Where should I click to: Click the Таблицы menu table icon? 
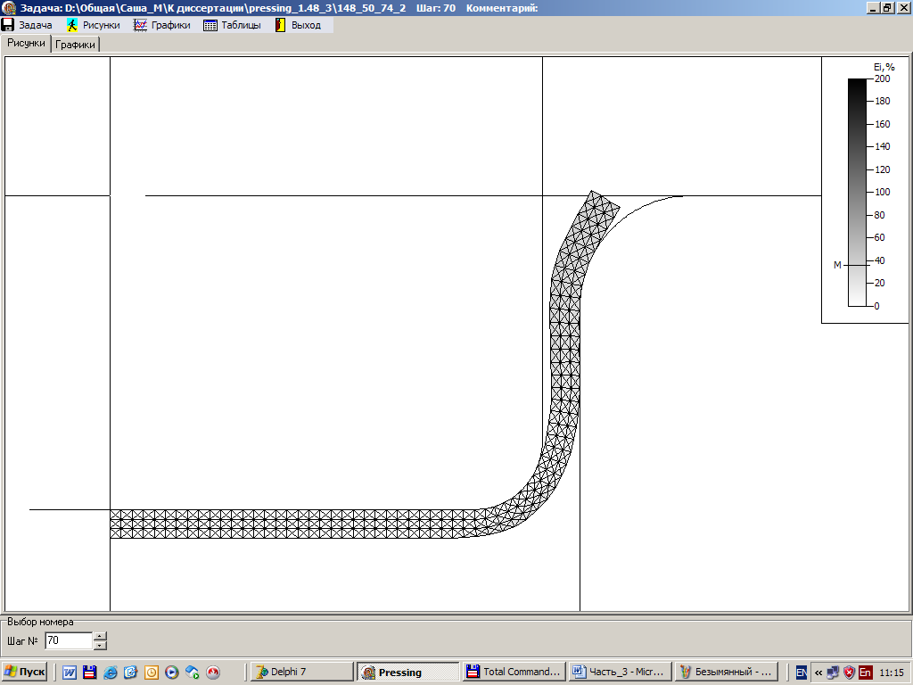[x=210, y=25]
